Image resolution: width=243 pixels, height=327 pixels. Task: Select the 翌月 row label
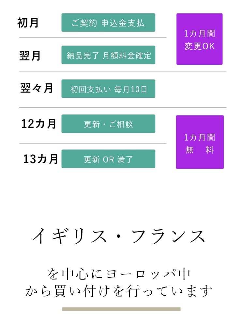(30, 56)
